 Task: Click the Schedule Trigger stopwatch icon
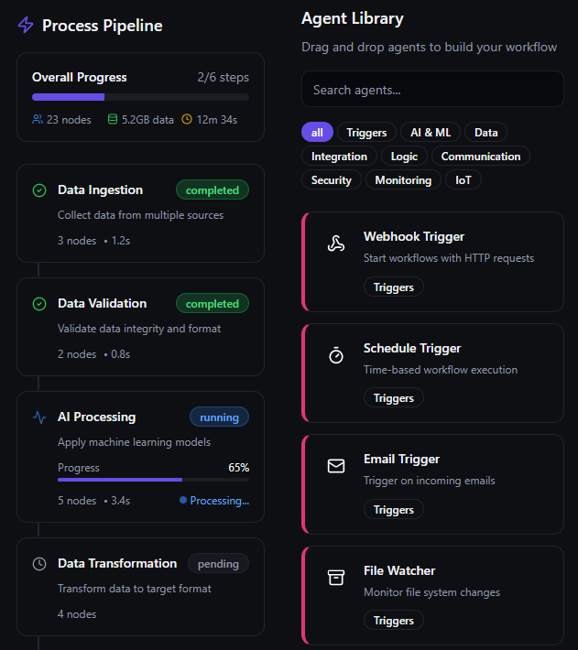[x=336, y=355]
